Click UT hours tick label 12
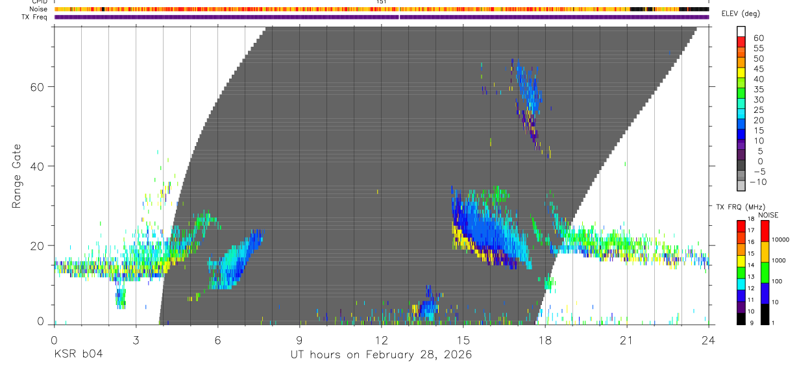 click(381, 340)
